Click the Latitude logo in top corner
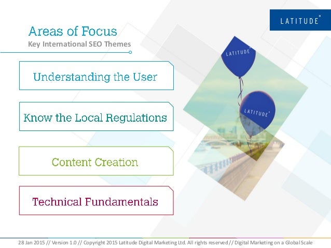 click(x=300, y=20)
